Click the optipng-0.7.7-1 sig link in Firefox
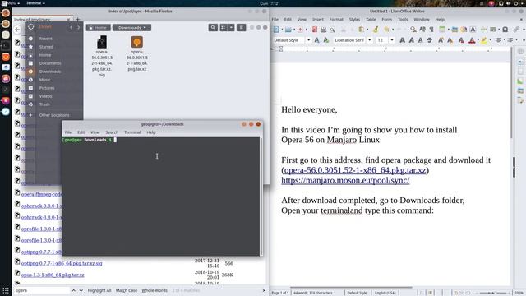 [62, 263]
